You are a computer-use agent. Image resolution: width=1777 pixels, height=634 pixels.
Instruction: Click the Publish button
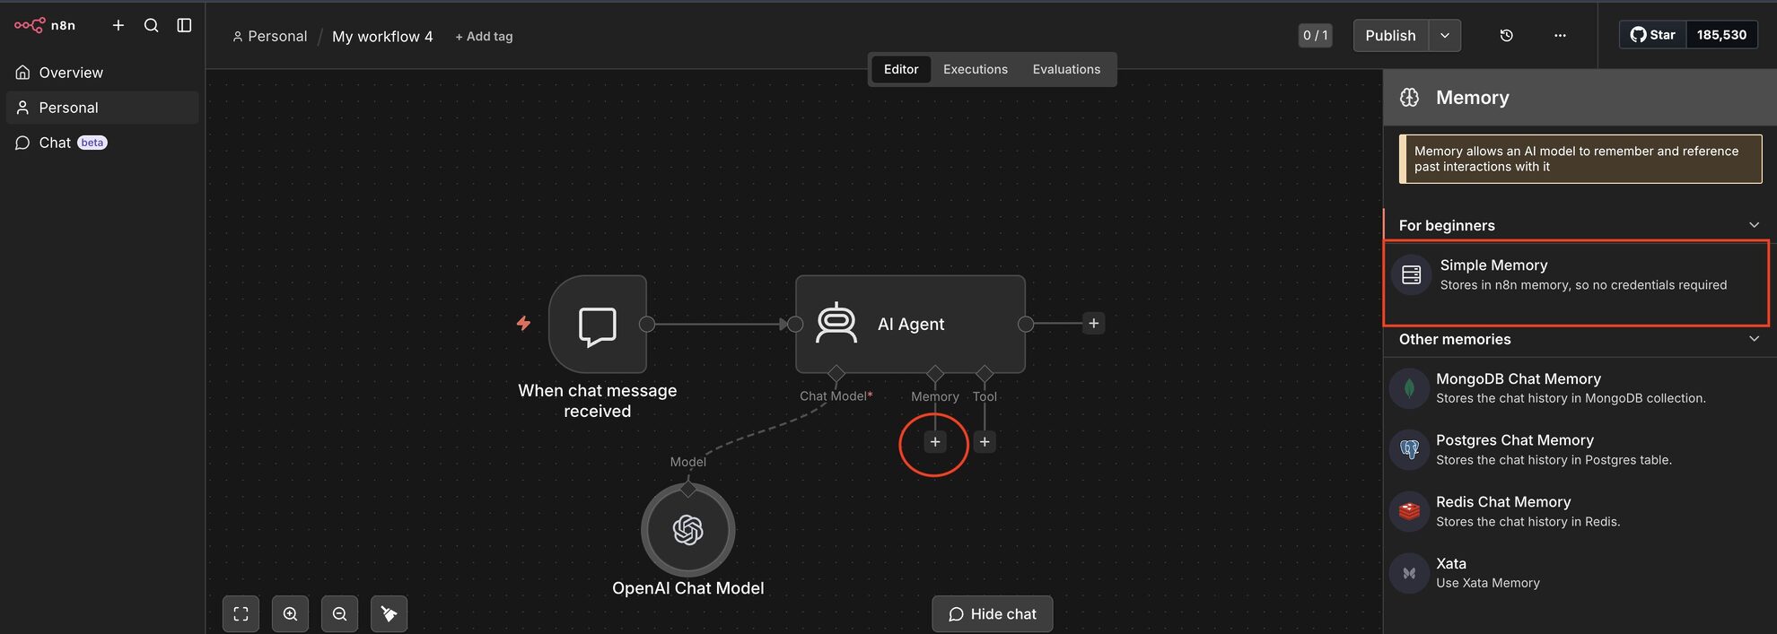point(1390,35)
